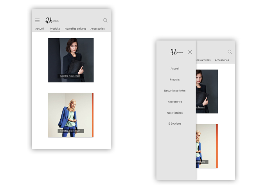The height and width of the screenshot is (190, 266).
Task: Choose Accessories in the side drawer
Action: click(175, 102)
